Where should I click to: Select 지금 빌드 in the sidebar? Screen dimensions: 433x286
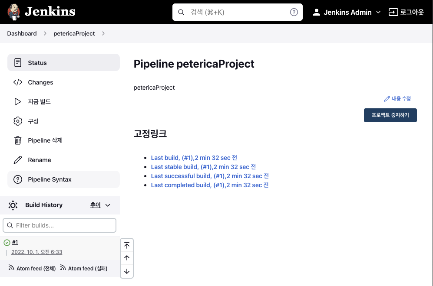point(63,102)
